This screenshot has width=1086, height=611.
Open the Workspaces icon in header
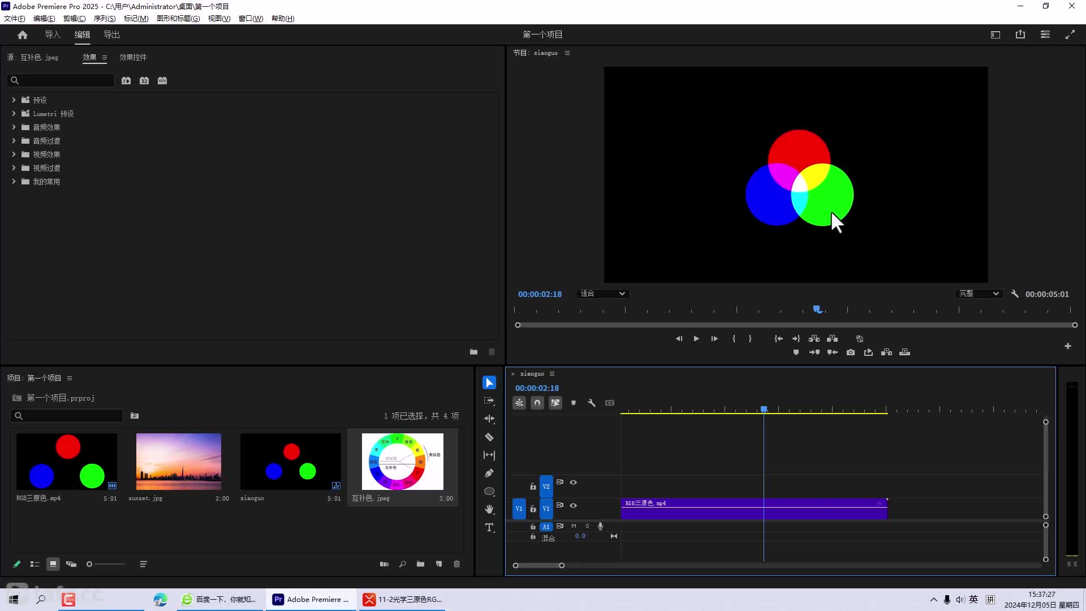point(996,35)
